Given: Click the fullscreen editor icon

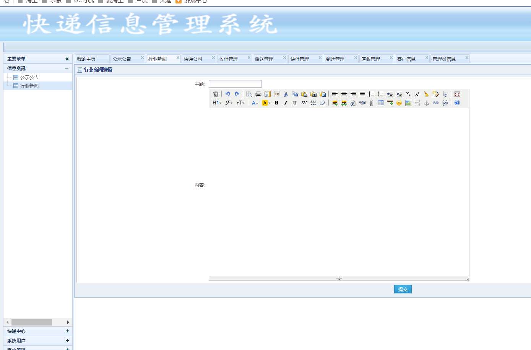Looking at the screenshot, I should coord(457,94).
